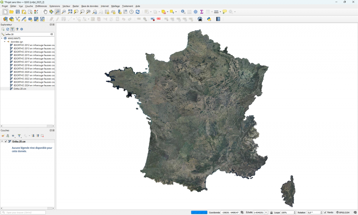358x215 pixels.
Task: Collapse the données ign connection node
Action: (x=5, y=42)
